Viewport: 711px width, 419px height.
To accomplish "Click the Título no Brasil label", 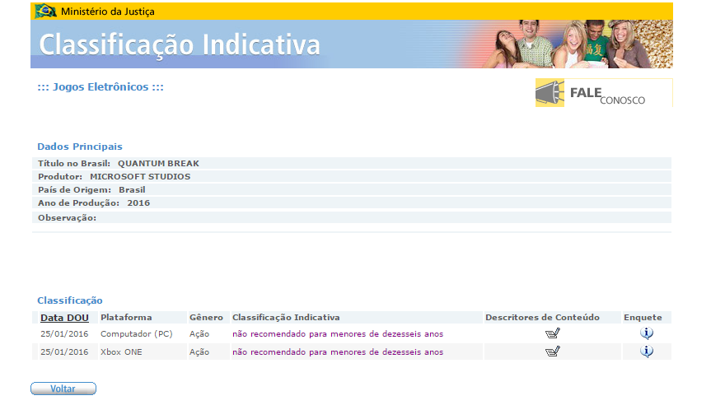I will coord(74,164).
